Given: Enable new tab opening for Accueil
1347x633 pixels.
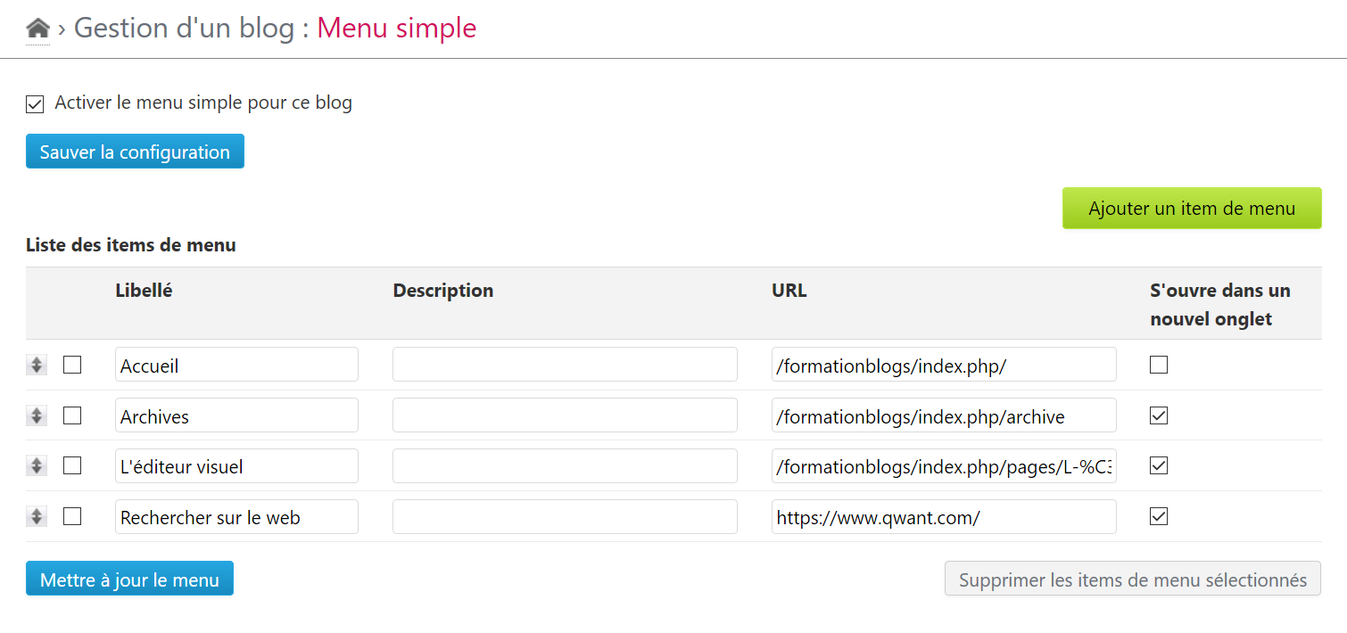Looking at the screenshot, I should [1159, 365].
